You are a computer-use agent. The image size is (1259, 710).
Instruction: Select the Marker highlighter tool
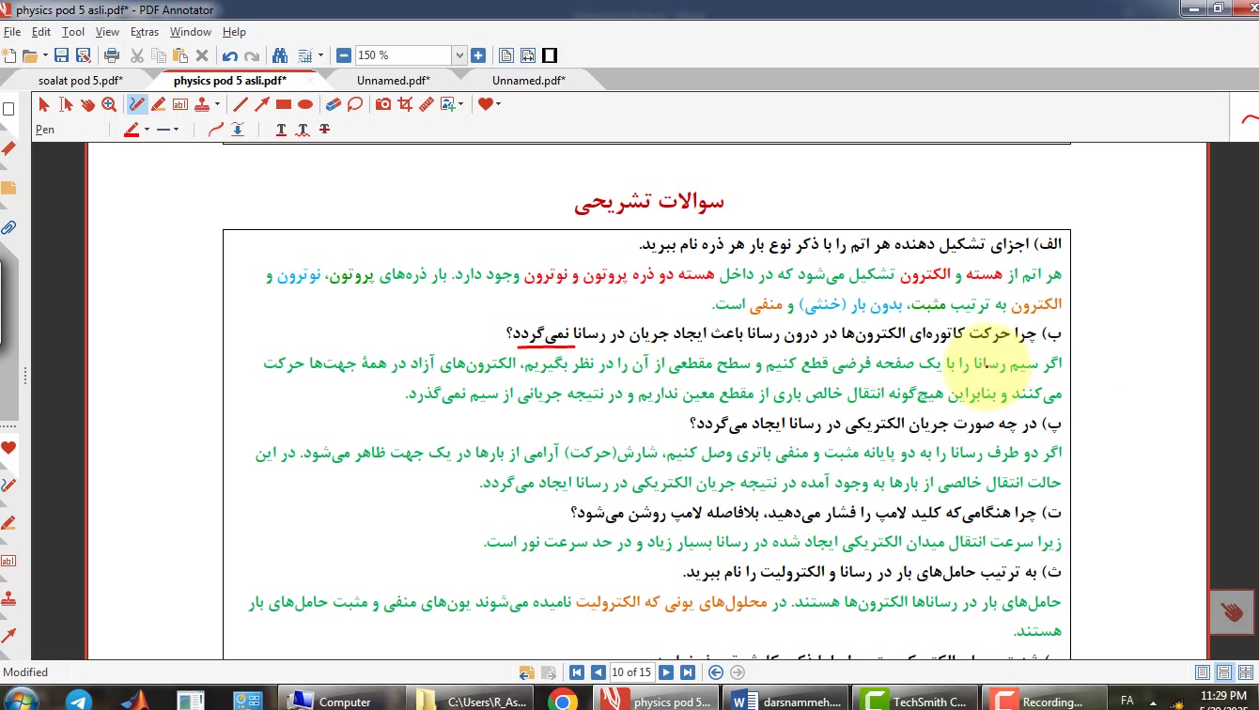158,104
